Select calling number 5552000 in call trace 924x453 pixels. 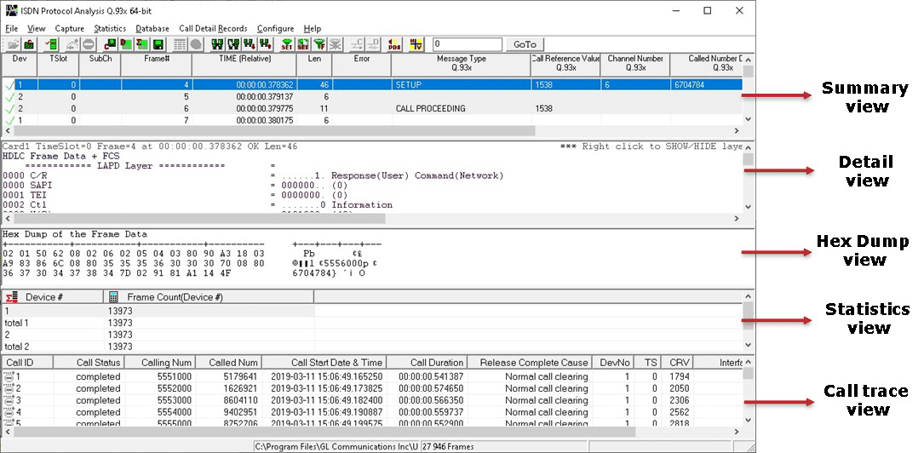pyautogui.click(x=173, y=389)
